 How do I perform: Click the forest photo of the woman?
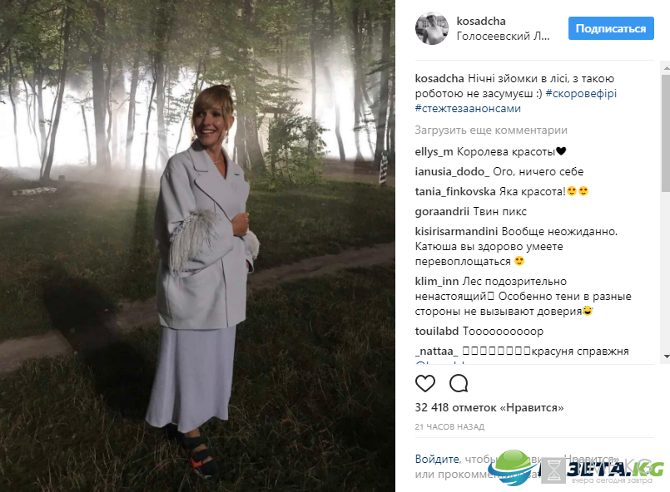click(x=197, y=246)
